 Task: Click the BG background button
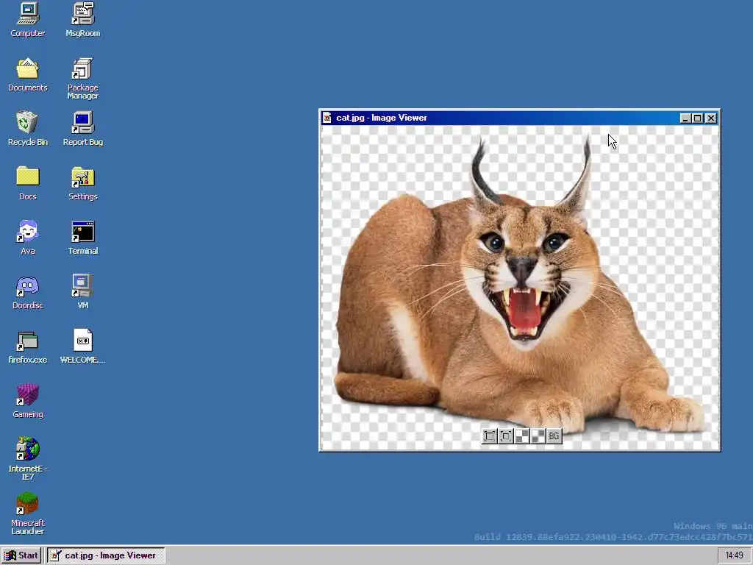click(x=554, y=436)
